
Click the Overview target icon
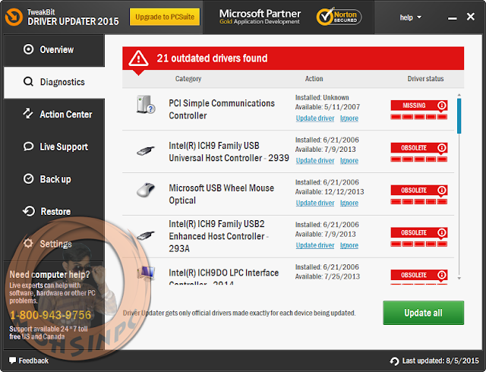28,49
